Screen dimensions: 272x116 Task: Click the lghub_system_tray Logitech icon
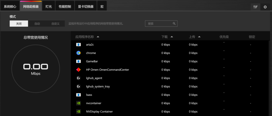coord(78,86)
